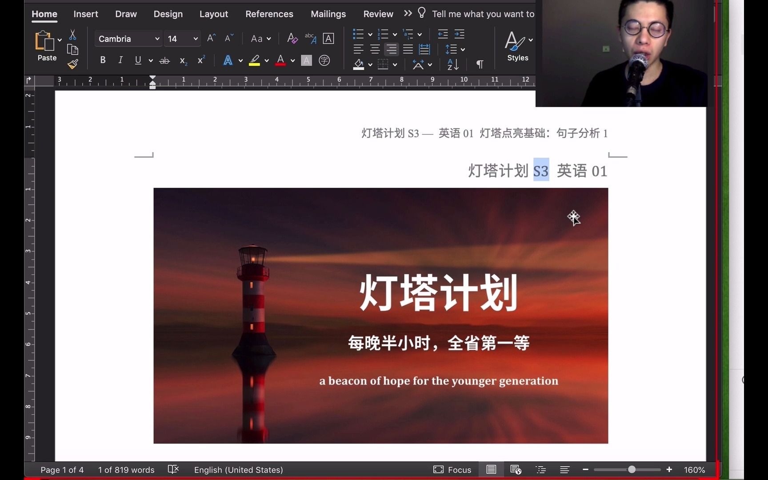Toggle strikethrough on selected text
This screenshot has height=480, width=768.
point(164,60)
